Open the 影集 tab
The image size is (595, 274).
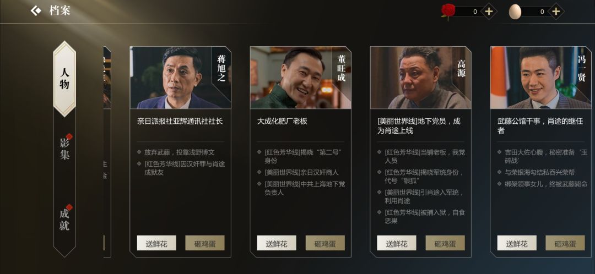(64, 148)
